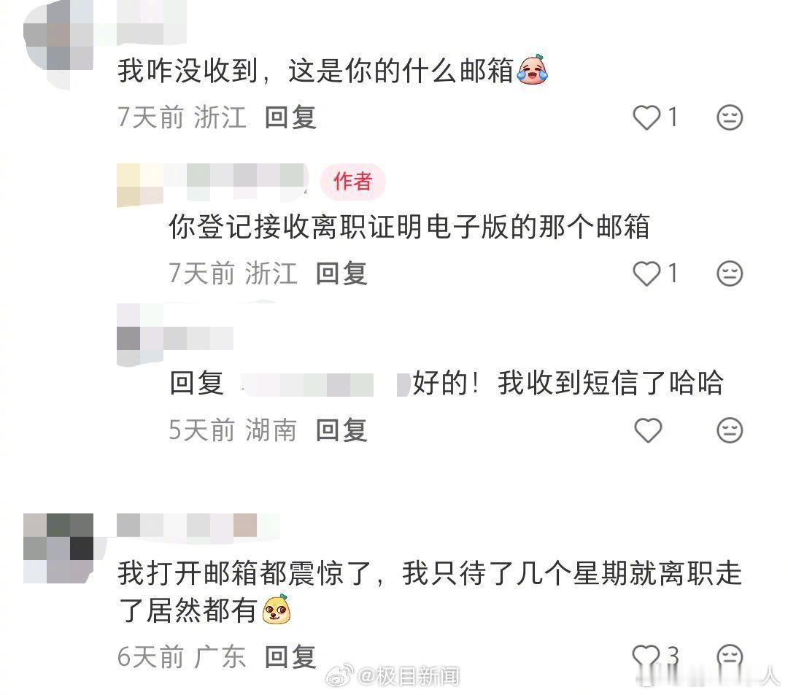
Task: Reply to the 6天前 广东 comment
Action: point(290,657)
